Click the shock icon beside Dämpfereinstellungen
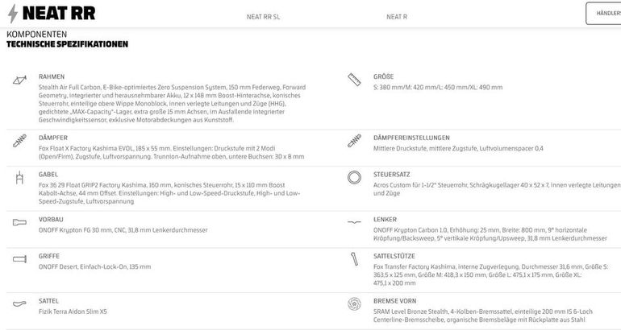 click(355, 141)
